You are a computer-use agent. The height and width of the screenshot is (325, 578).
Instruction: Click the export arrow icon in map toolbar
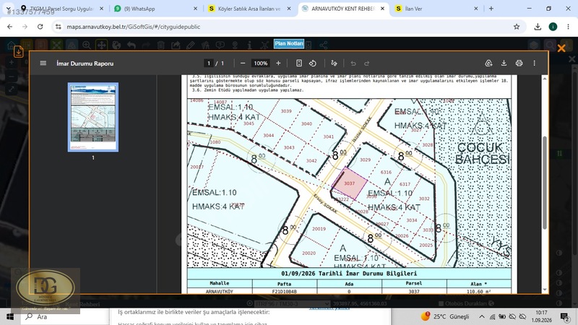pos(176,45)
